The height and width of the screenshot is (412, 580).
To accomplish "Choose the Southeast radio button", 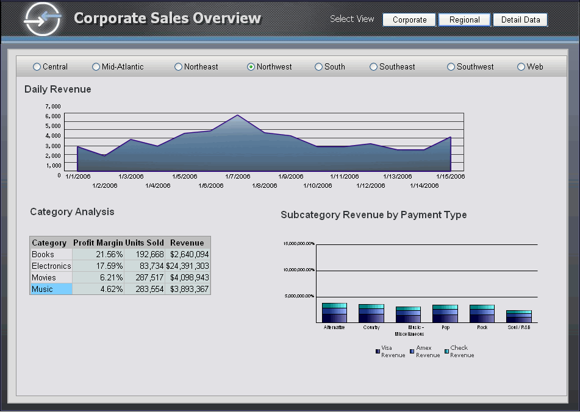I will [374, 67].
